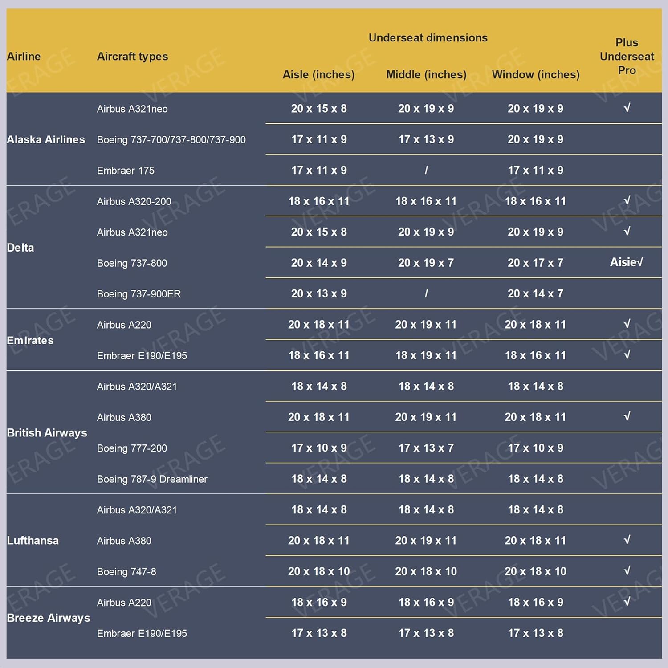668x668 pixels.
Task: Click the checkmark for Emirates Embraer E190/E195
Action: pos(627,354)
